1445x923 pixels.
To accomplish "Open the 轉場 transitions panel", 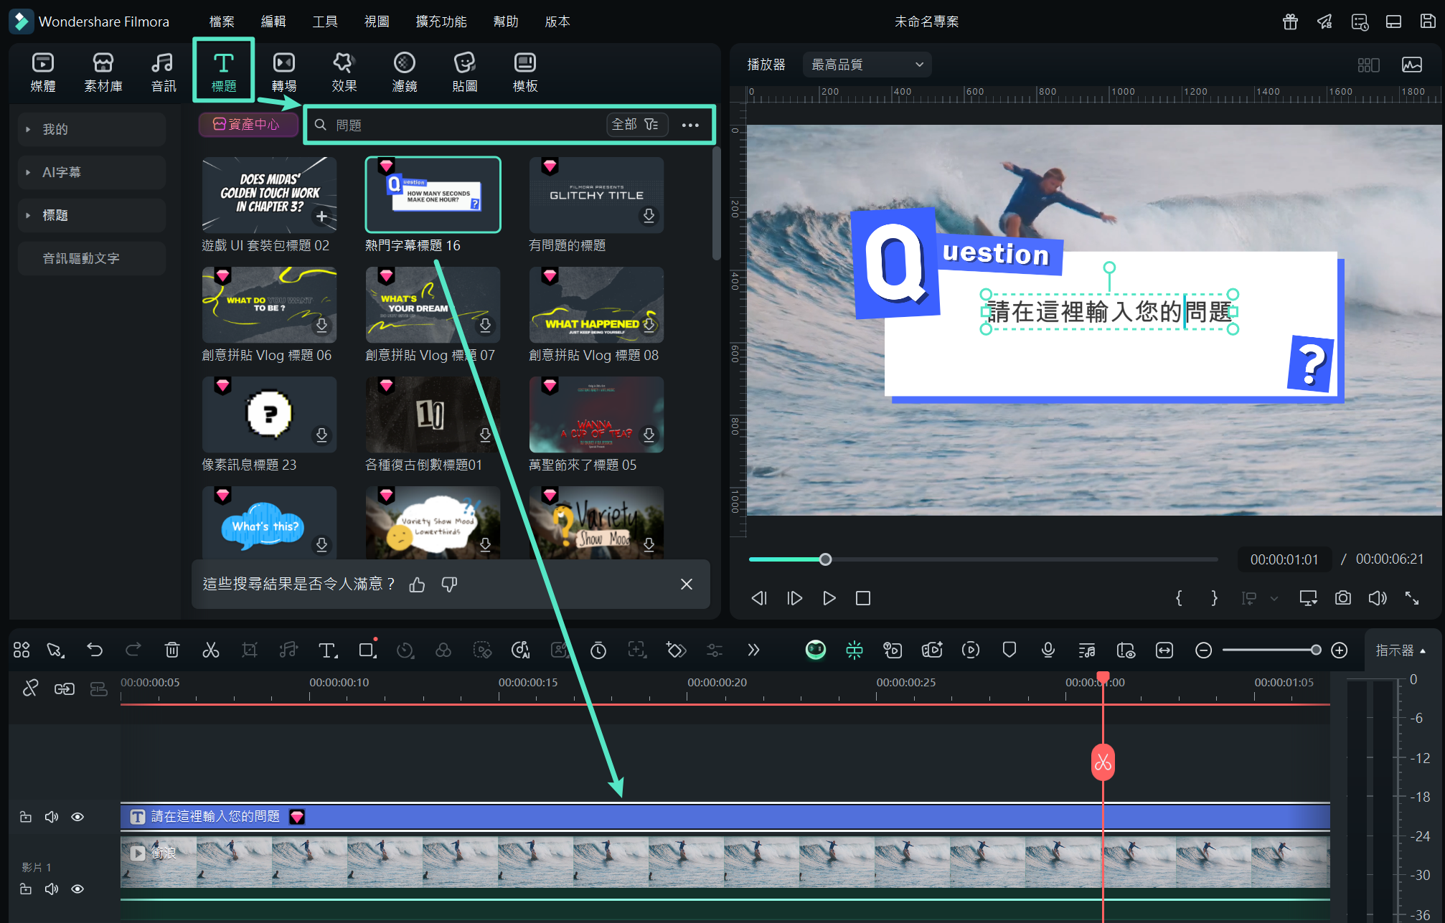I will click(283, 71).
